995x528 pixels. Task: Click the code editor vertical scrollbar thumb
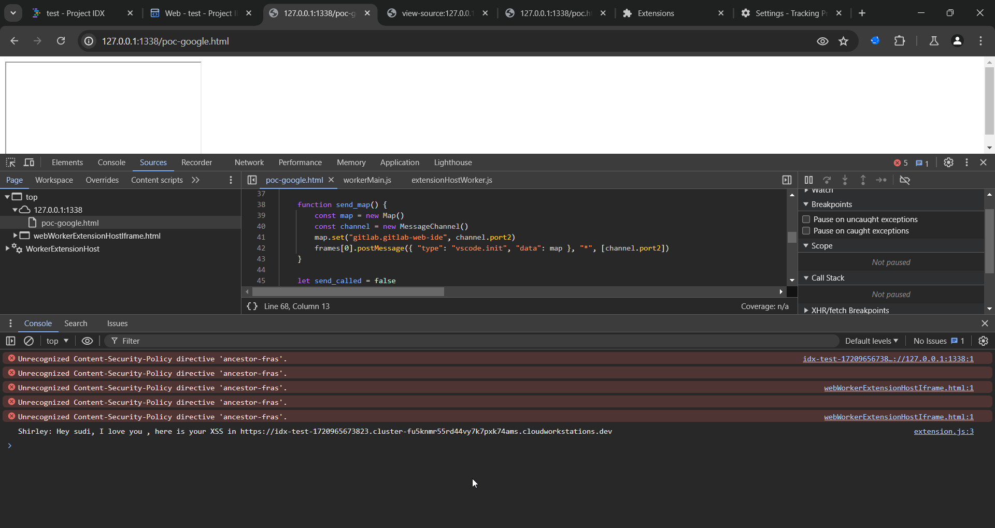(792, 237)
